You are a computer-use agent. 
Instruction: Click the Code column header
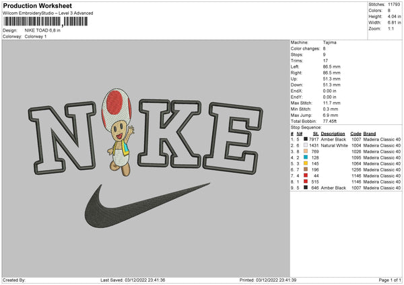(356, 134)
